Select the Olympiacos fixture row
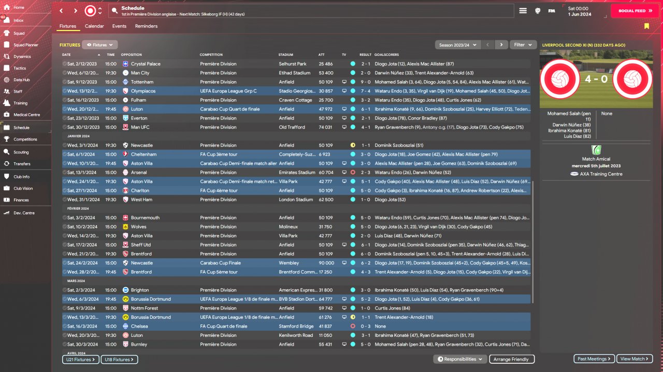The width and height of the screenshot is (663, 372). click(296, 91)
